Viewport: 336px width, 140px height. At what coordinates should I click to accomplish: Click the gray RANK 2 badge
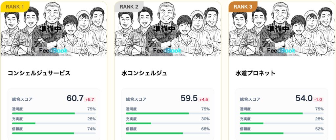click(x=129, y=6)
